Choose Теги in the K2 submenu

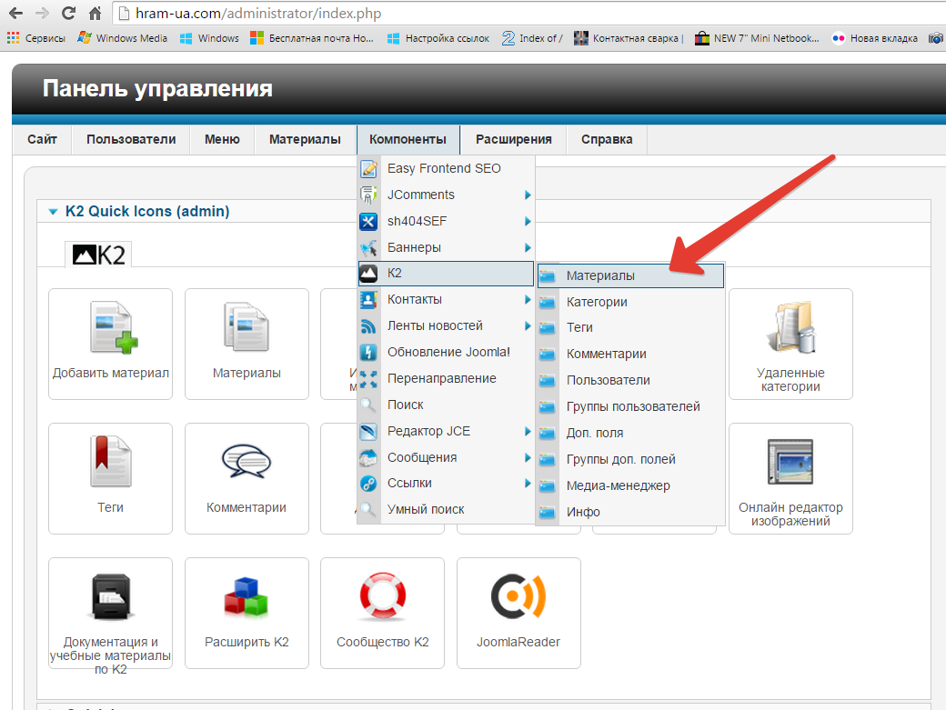pyautogui.click(x=630, y=327)
